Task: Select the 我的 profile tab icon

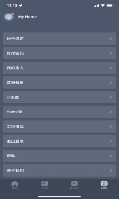Action: tap(104, 184)
